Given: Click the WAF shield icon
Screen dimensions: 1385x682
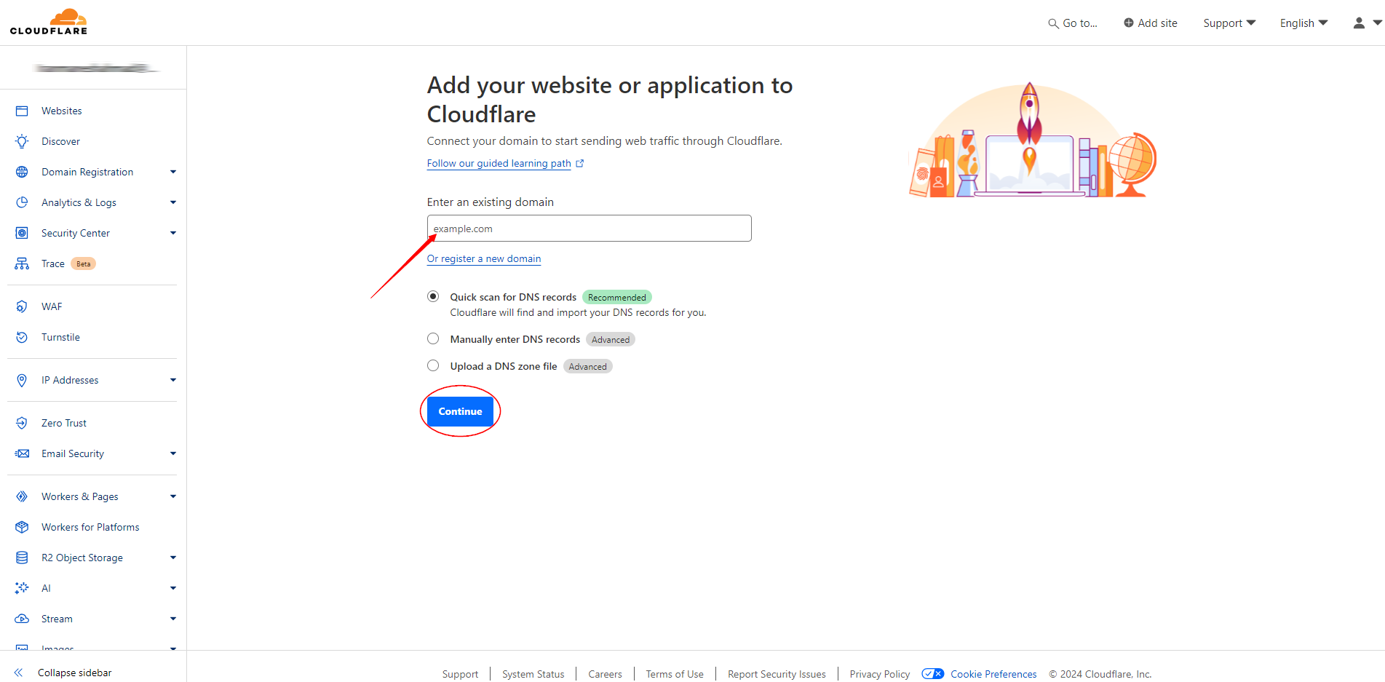Looking at the screenshot, I should tap(22, 306).
